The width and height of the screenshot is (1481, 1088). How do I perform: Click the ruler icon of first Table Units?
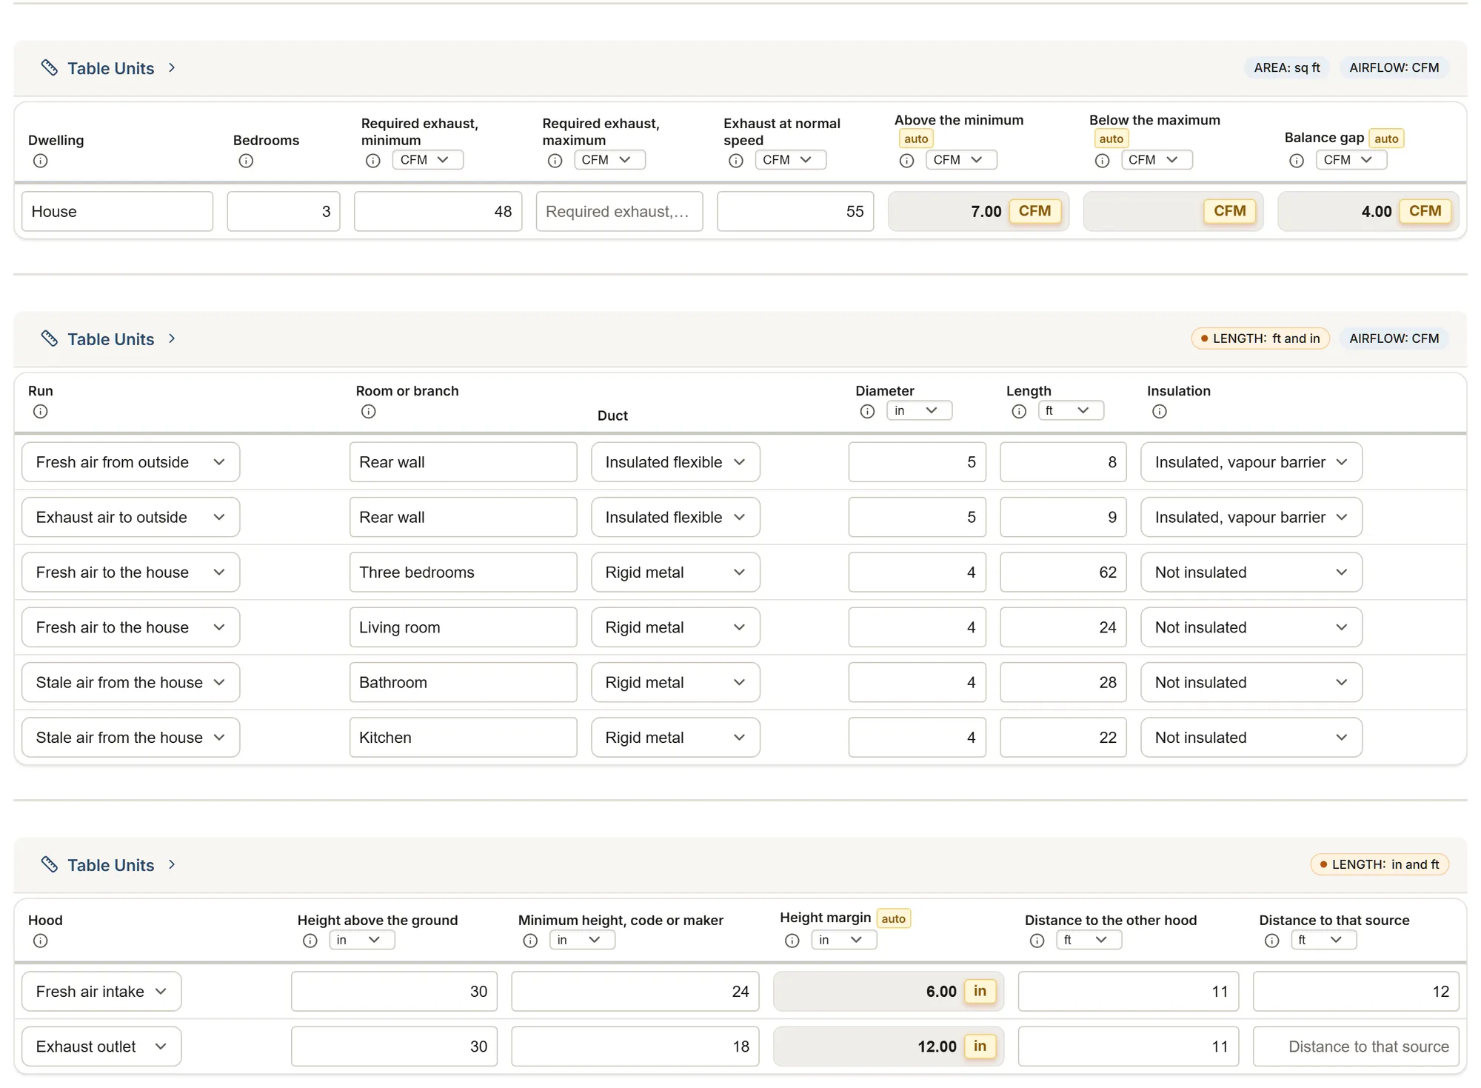(x=50, y=68)
